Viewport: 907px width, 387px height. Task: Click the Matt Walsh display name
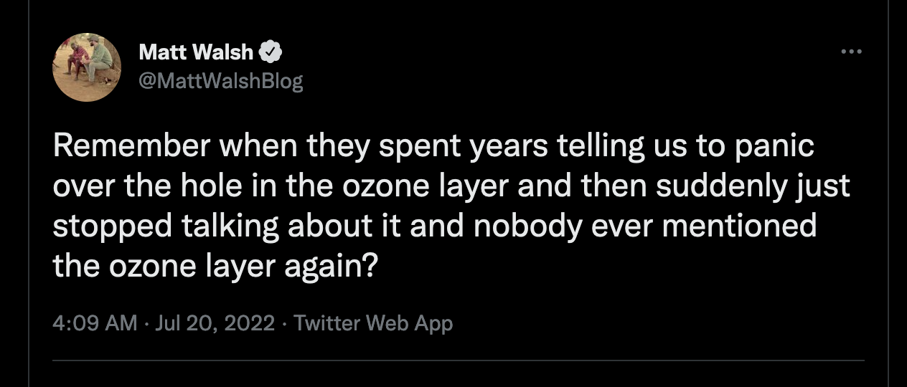[196, 52]
